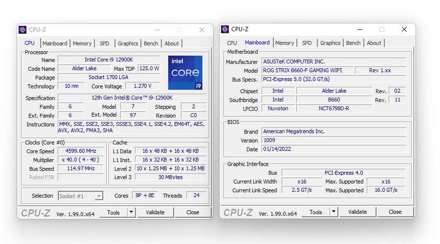The image size is (440, 244).
Task: Click the Core Speed value '4599.60 MHz'
Action: point(81,151)
